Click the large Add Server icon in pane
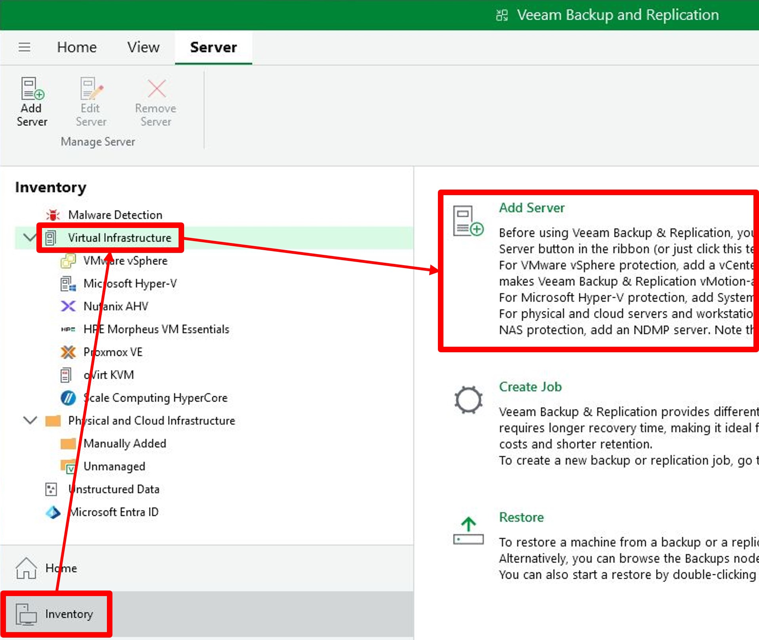This screenshot has height=640, width=759. pos(468,221)
